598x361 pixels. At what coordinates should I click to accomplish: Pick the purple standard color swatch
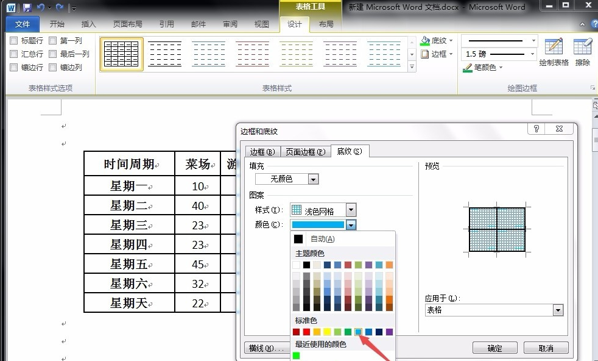pyautogui.click(x=389, y=332)
